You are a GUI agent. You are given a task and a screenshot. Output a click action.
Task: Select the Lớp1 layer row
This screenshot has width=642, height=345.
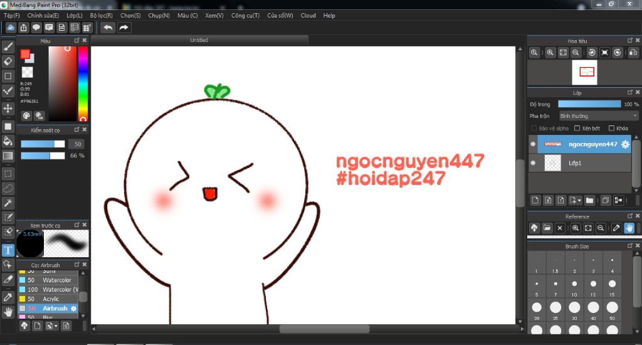point(580,163)
